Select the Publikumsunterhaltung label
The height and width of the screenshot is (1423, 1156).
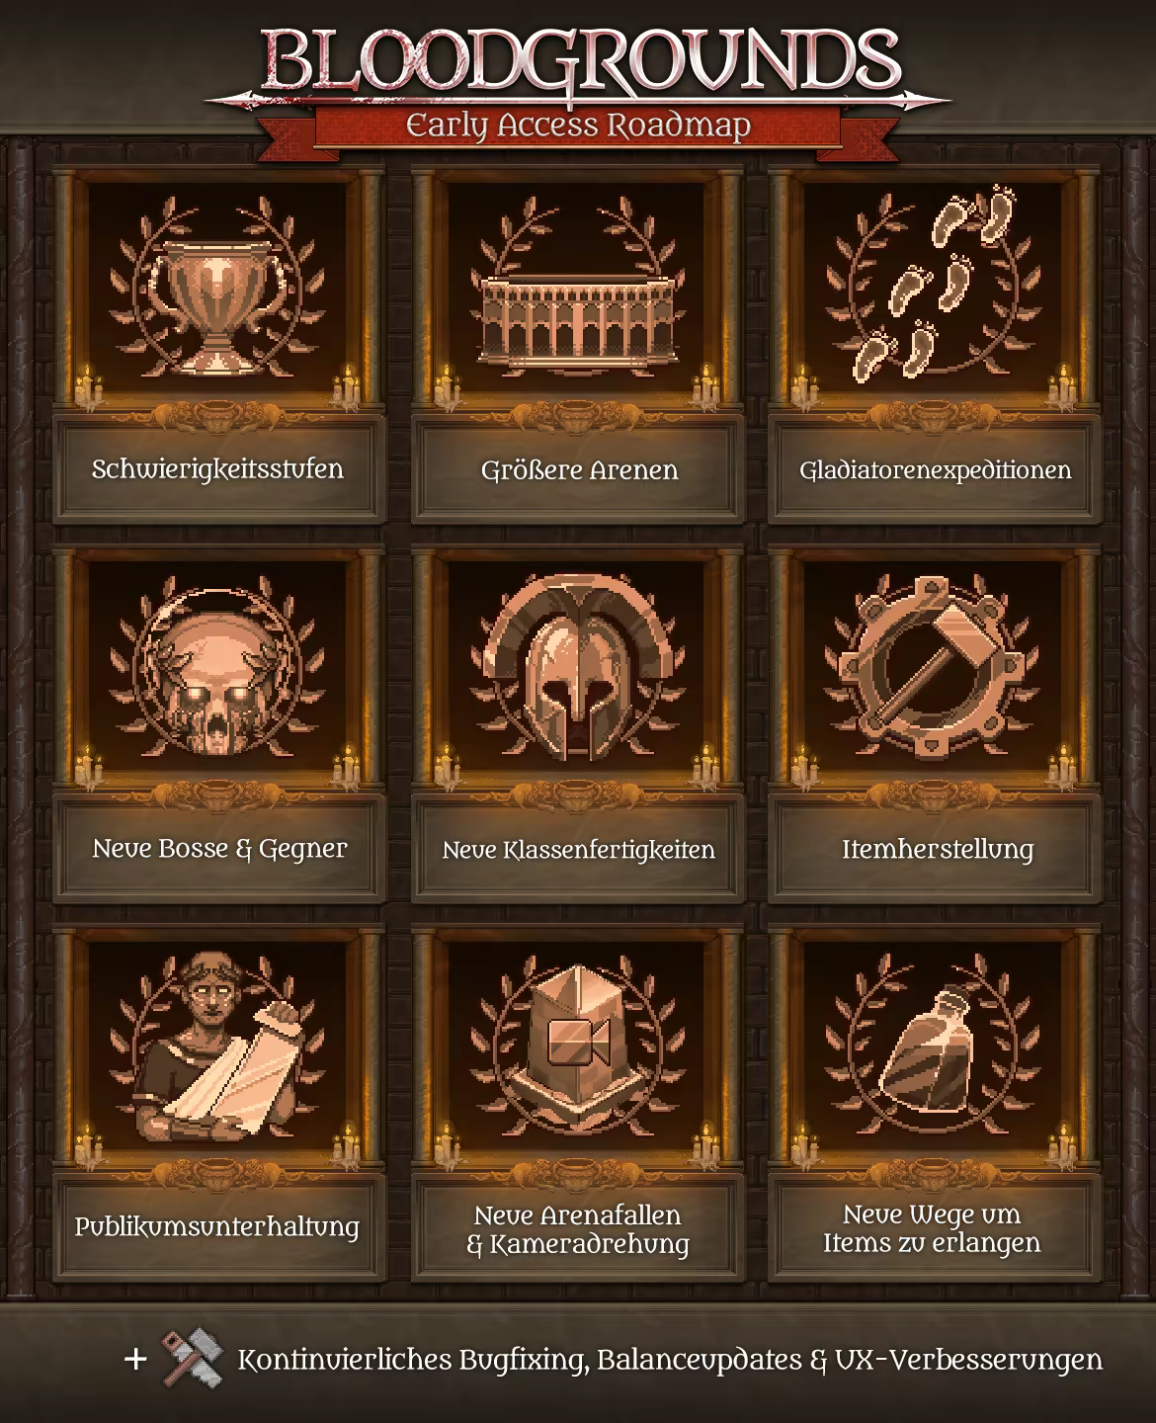coord(216,1228)
